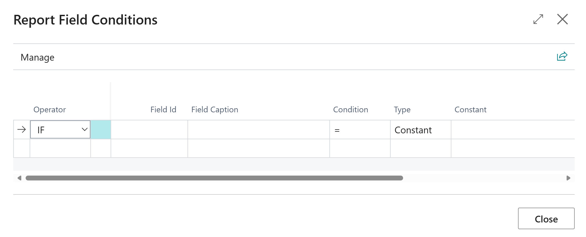Close the dialog using the X icon
Image resolution: width=586 pixels, height=237 pixels.
562,19
